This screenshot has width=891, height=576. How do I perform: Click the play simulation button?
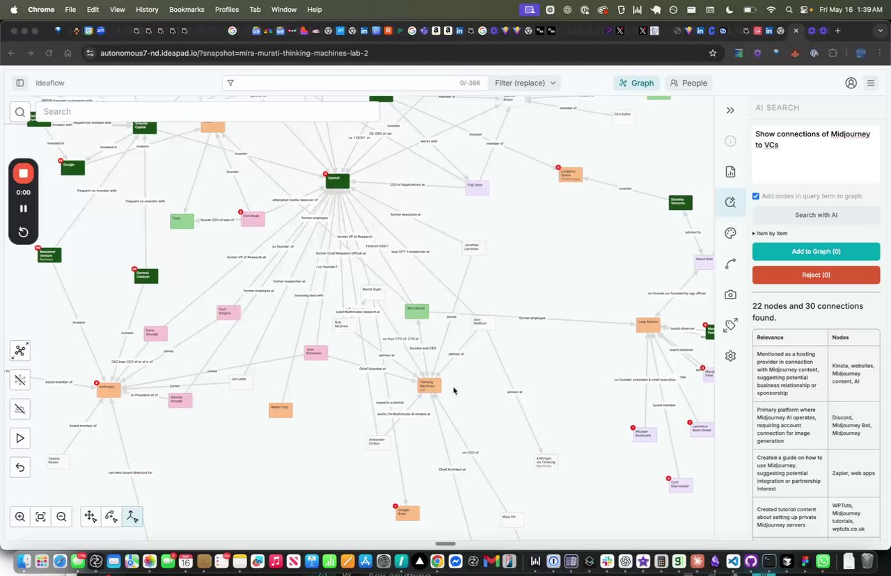20,438
